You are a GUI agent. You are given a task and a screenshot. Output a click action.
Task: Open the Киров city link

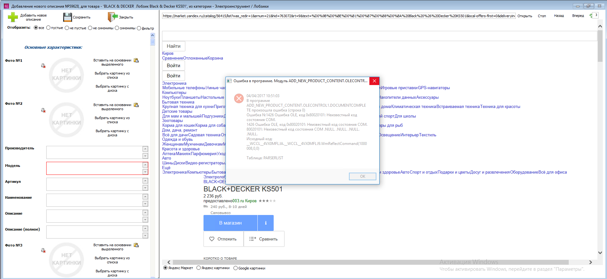tap(168, 54)
